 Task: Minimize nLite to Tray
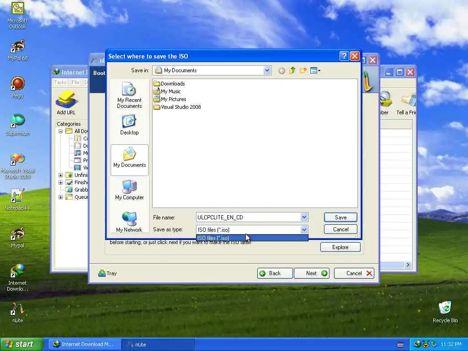pos(107,273)
